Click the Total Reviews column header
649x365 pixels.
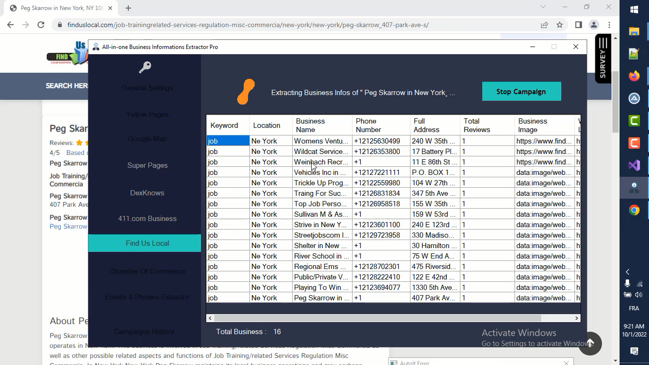point(487,125)
